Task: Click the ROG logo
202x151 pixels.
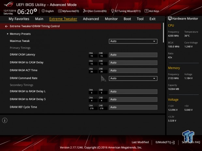Action: pos(8,4)
